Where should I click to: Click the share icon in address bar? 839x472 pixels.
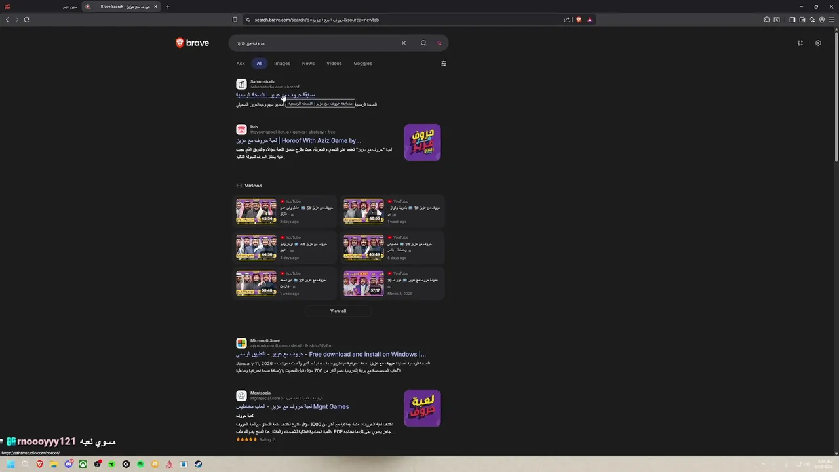tap(567, 20)
